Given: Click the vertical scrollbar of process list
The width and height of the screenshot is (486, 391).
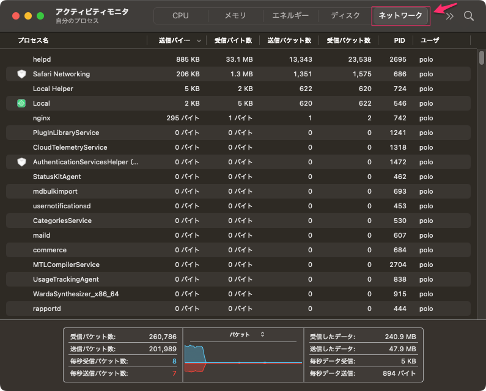Looking at the screenshot, I should [x=481, y=58].
